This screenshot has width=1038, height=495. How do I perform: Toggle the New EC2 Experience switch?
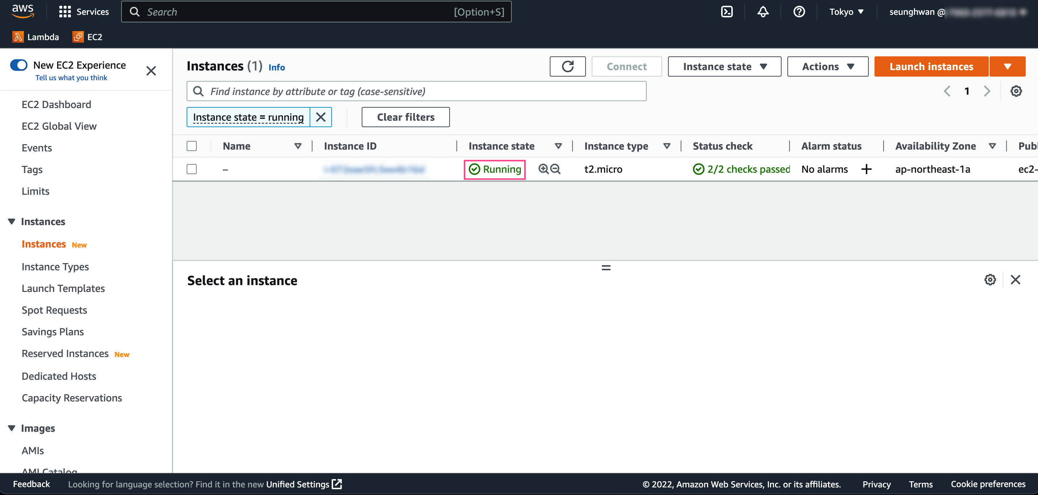pos(18,65)
